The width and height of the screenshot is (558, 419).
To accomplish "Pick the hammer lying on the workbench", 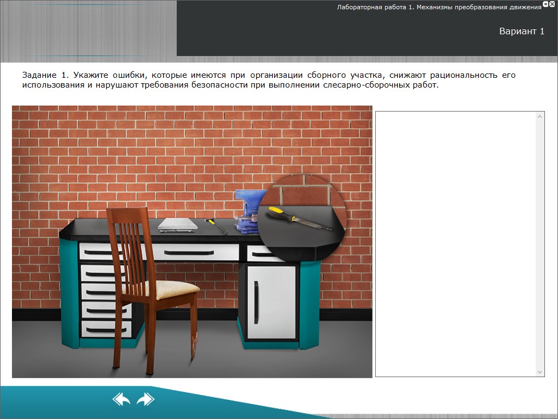I will (216, 226).
